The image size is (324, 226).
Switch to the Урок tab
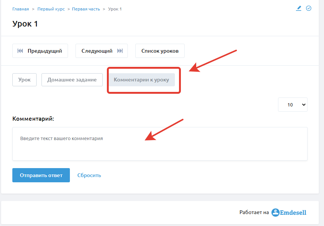(24, 80)
